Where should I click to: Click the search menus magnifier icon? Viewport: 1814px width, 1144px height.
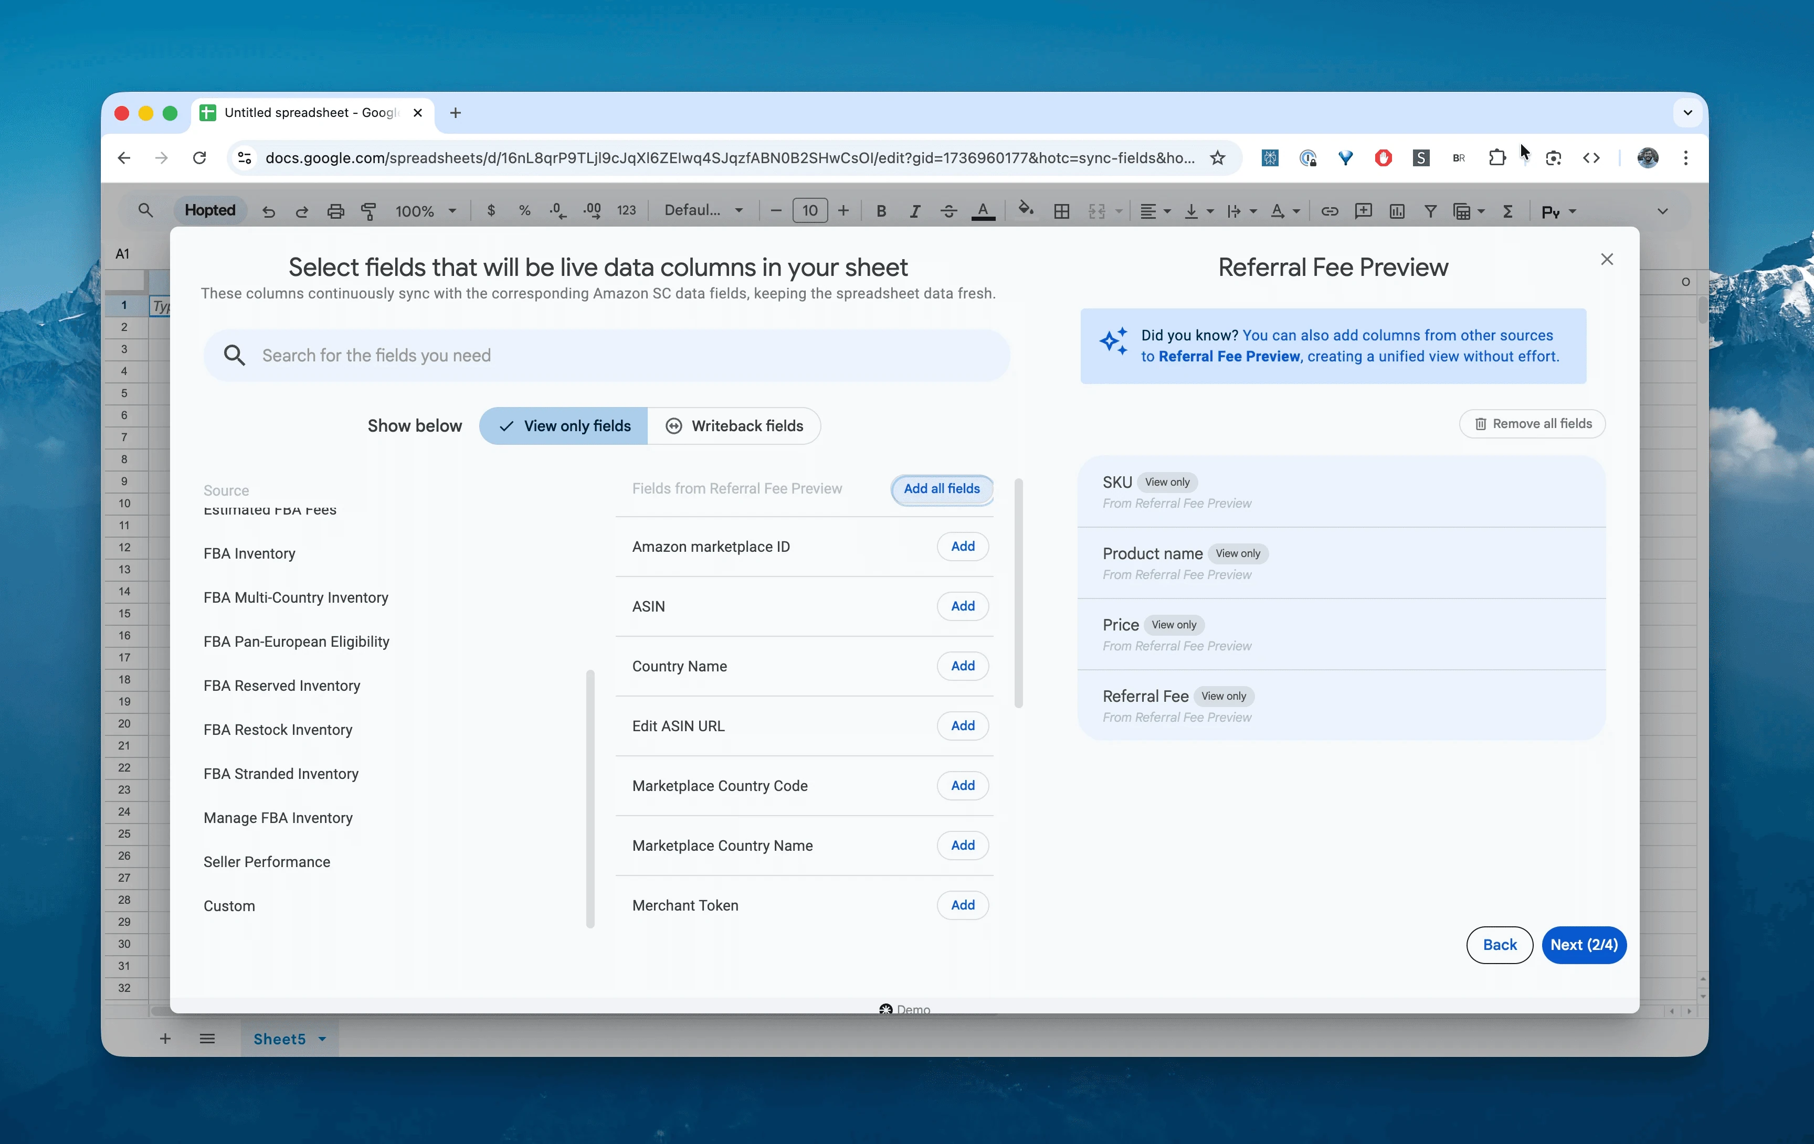[145, 211]
